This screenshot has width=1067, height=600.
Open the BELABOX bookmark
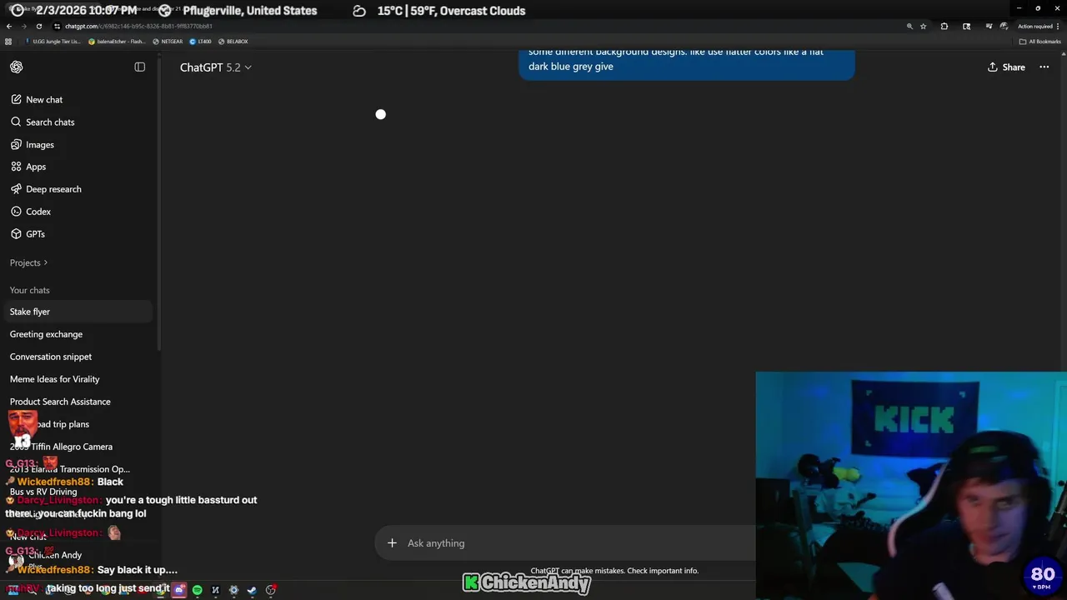(x=233, y=41)
